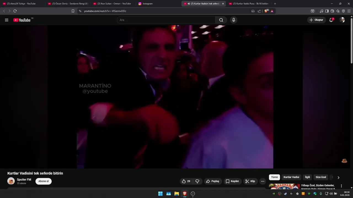Screen dimensions: 353x198
Task: Click the microphone tray icon in taskbar
Action: tap(321, 194)
